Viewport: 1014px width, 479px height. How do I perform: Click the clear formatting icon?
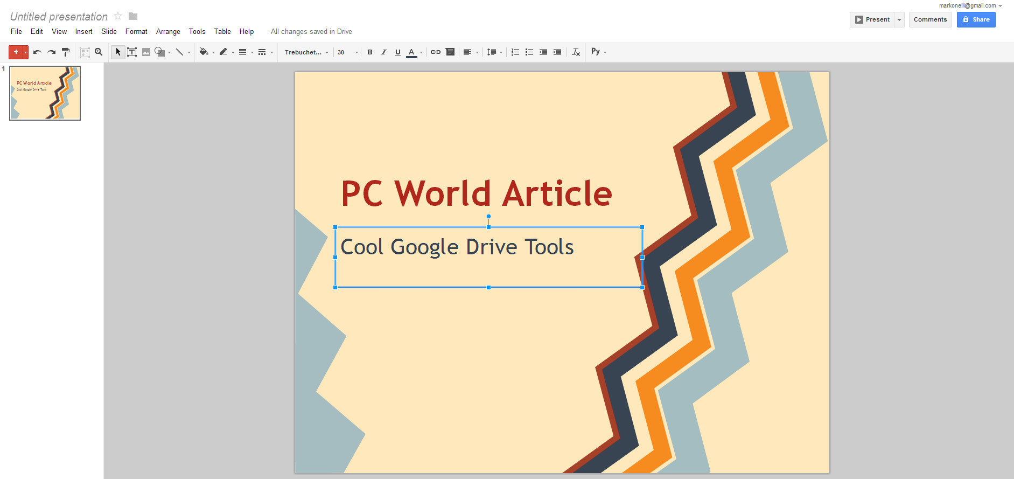pos(576,52)
